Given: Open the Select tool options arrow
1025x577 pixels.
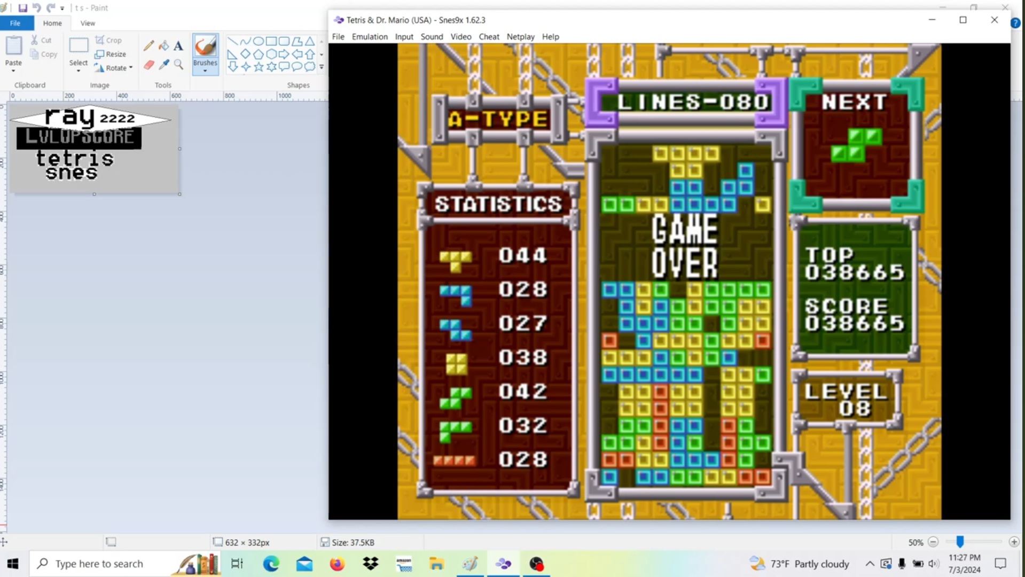Looking at the screenshot, I should click(x=79, y=71).
